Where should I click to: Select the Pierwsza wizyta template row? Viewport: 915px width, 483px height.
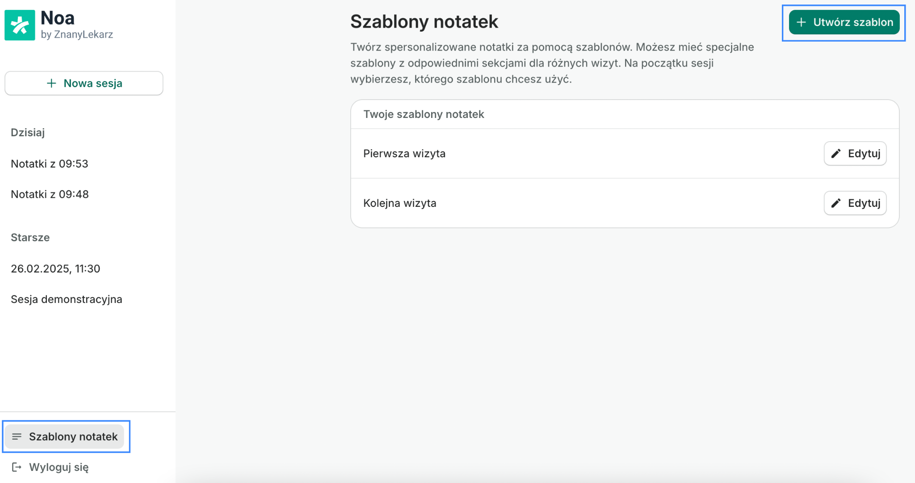404,153
